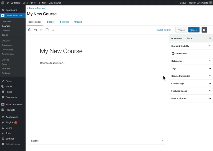Click the plus New item in admin bar
213x151 pixels.
point(42,3)
